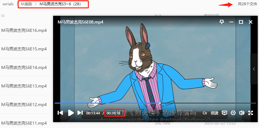Minimize the video player window

click(x=231, y=22)
